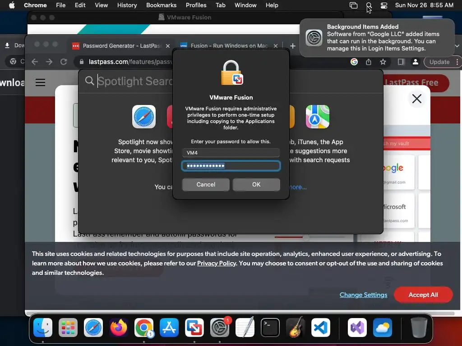The height and width of the screenshot is (346, 462).
Task: Click the date and time in menu bar
Action: click(x=424, y=5)
